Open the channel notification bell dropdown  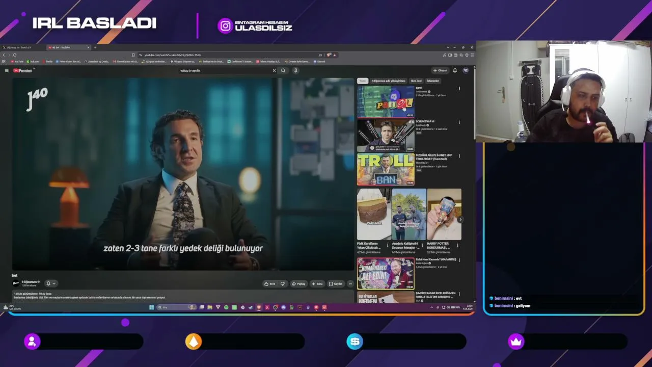pos(51,283)
